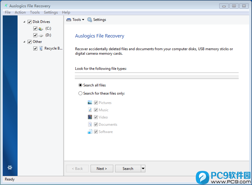Maximize the Auslogics File Recovery window
The width and height of the screenshot is (252, 185).
[x=234, y=6]
